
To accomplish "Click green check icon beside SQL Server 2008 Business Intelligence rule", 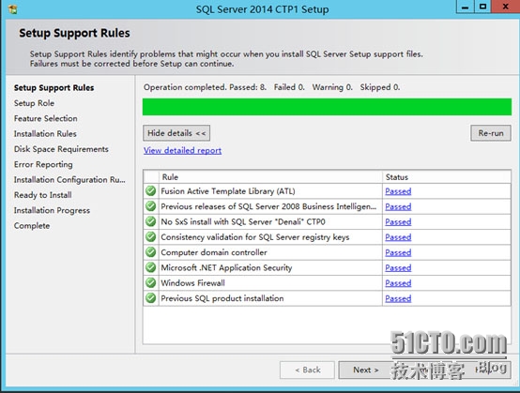I will click(151, 206).
